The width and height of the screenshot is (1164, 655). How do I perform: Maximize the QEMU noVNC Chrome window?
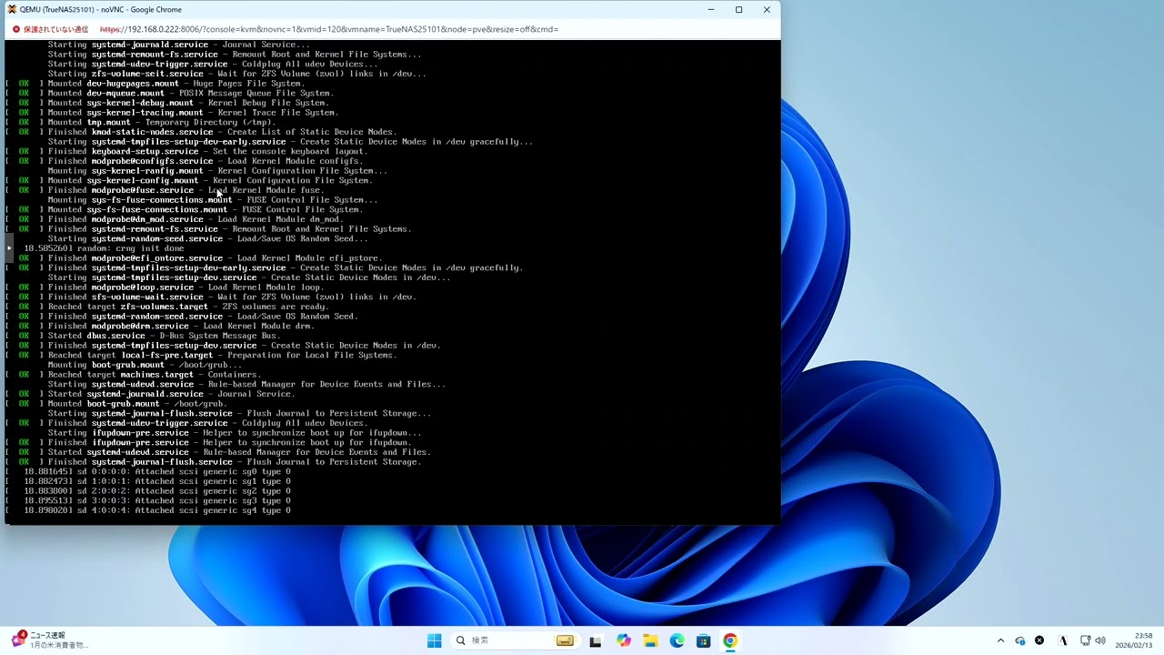738,9
